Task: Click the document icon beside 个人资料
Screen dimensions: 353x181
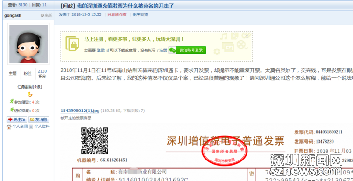Action: pyautogui.click(x=31, y=127)
